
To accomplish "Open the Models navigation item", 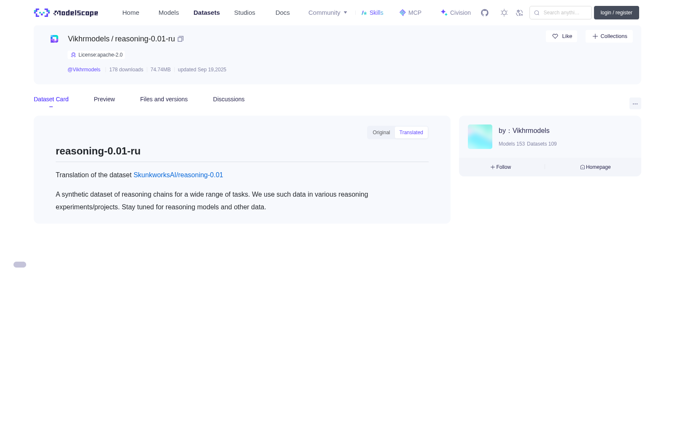I will click(169, 13).
